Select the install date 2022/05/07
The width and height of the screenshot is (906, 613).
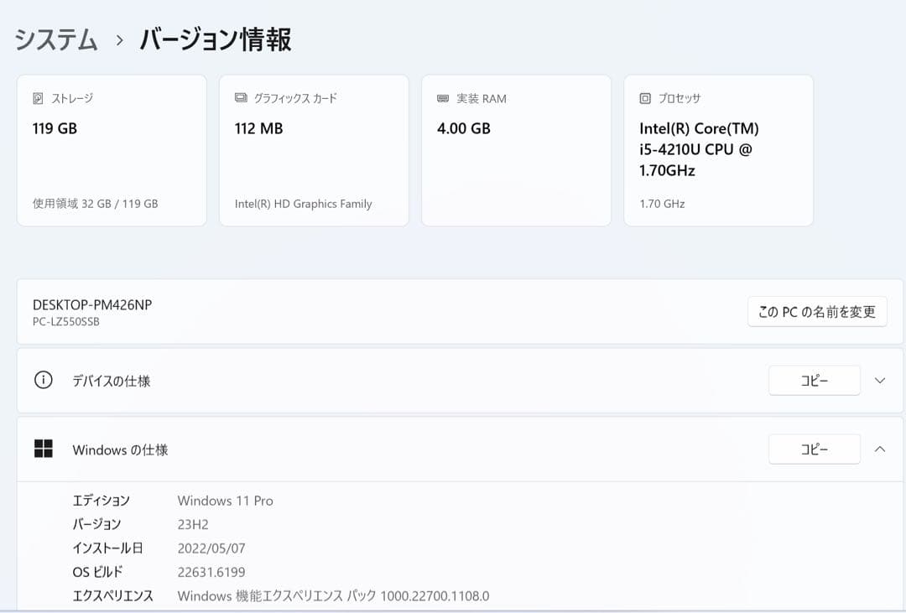pyautogui.click(x=211, y=548)
